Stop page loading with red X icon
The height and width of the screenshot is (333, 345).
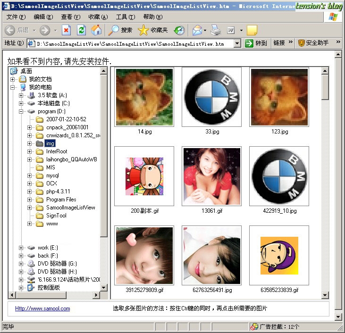66,30
